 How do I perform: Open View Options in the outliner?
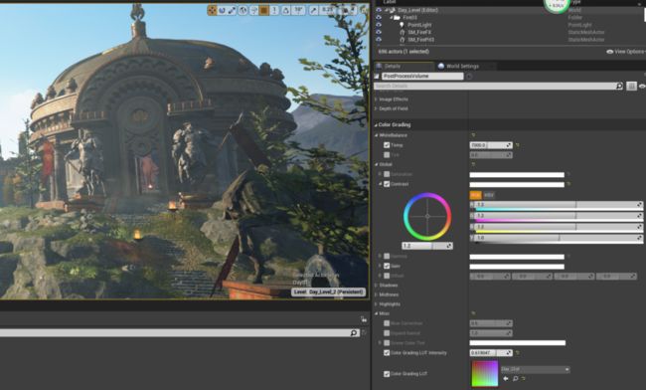[x=626, y=52]
